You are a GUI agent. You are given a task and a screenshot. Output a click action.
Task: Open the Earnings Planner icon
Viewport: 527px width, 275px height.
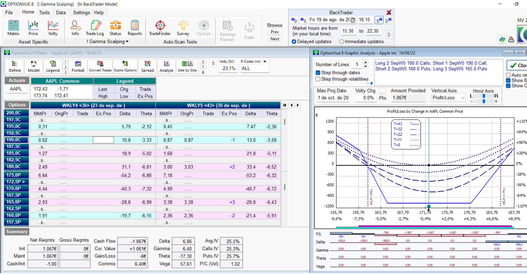(x=227, y=31)
